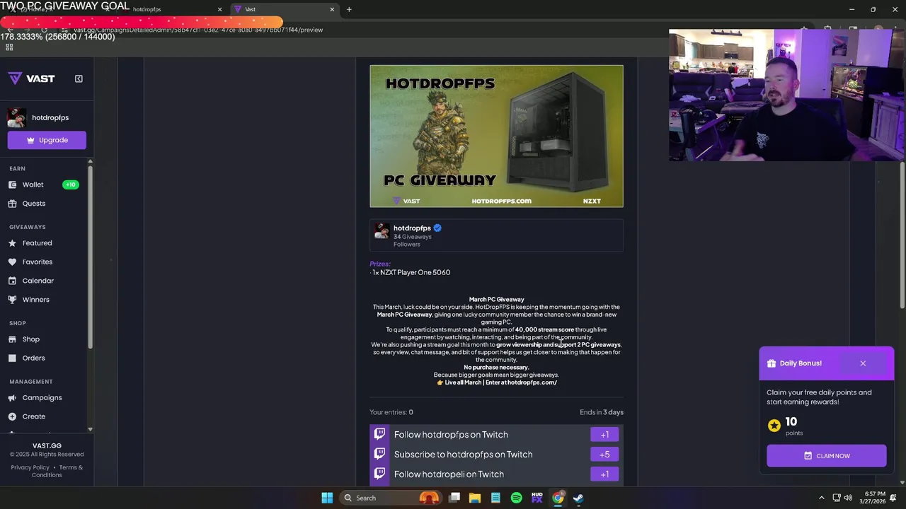Click the Upgrade button
Screen dimensions: 906x509
[x=47, y=140]
